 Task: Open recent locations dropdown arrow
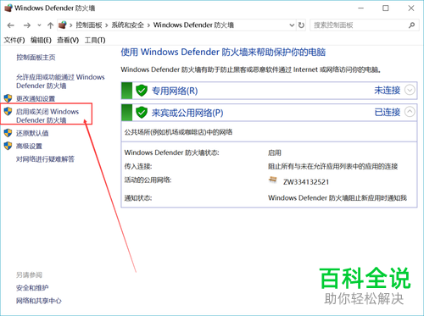39,25
